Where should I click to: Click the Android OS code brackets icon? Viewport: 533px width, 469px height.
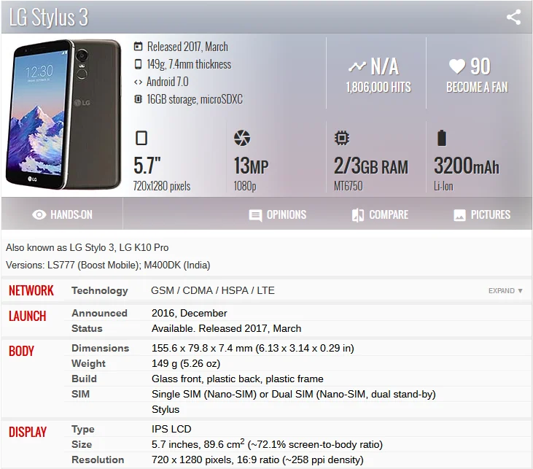[x=138, y=82]
